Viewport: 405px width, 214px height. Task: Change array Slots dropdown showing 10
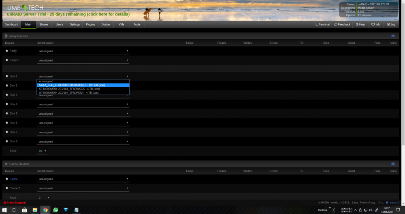pyautogui.click(x=42, y=151)
